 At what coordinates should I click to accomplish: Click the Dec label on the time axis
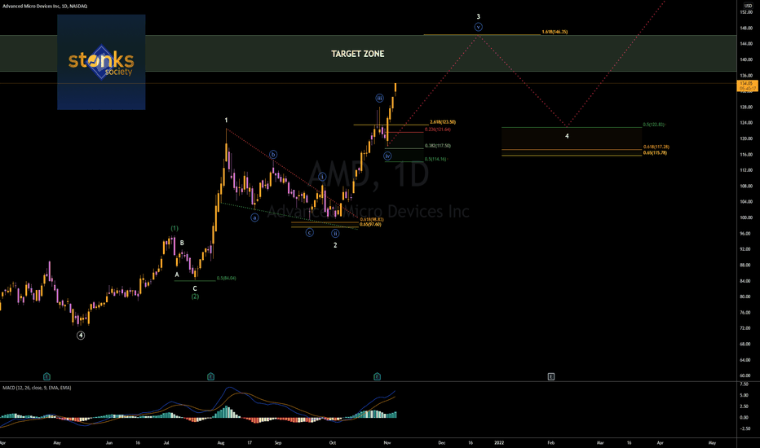pyautogui.click(x=441, y=442)
